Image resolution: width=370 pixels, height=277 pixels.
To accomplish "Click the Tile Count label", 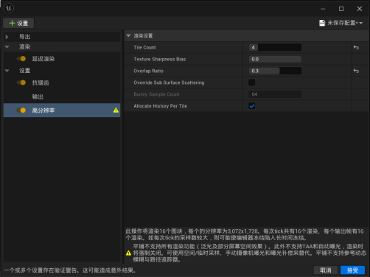I will (144, 47).
